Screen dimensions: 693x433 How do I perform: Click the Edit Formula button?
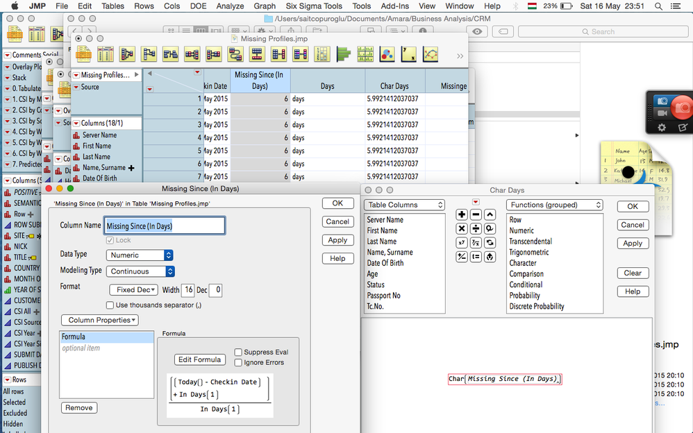[200, 359]
